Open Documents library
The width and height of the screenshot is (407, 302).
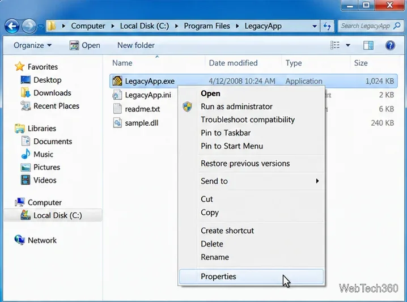(x=46, y=142)
